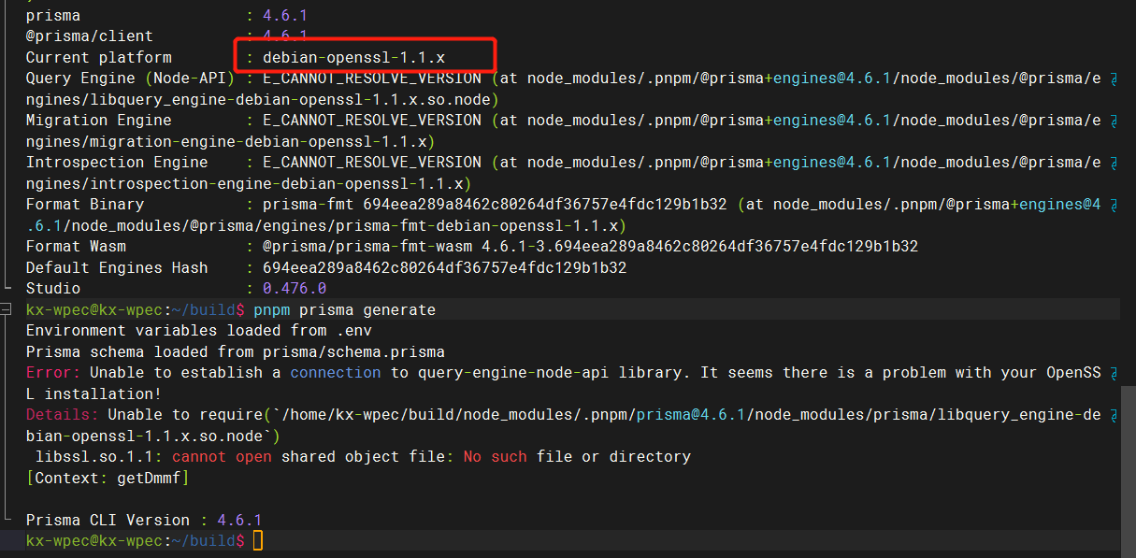The width and height of the screenshot is (1136, 558).
Task: Click the line-wrap indicator on the Error line
Action: click(1114, 373)
